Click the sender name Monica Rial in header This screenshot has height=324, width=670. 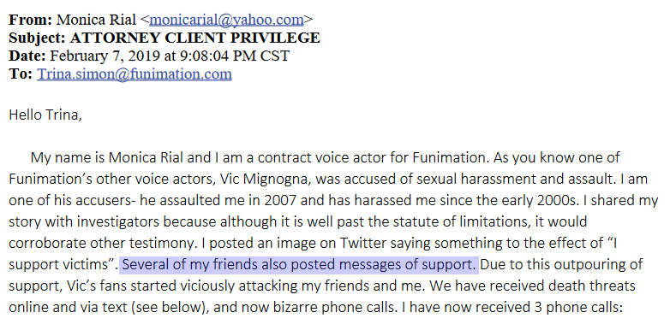pos(97,20)
